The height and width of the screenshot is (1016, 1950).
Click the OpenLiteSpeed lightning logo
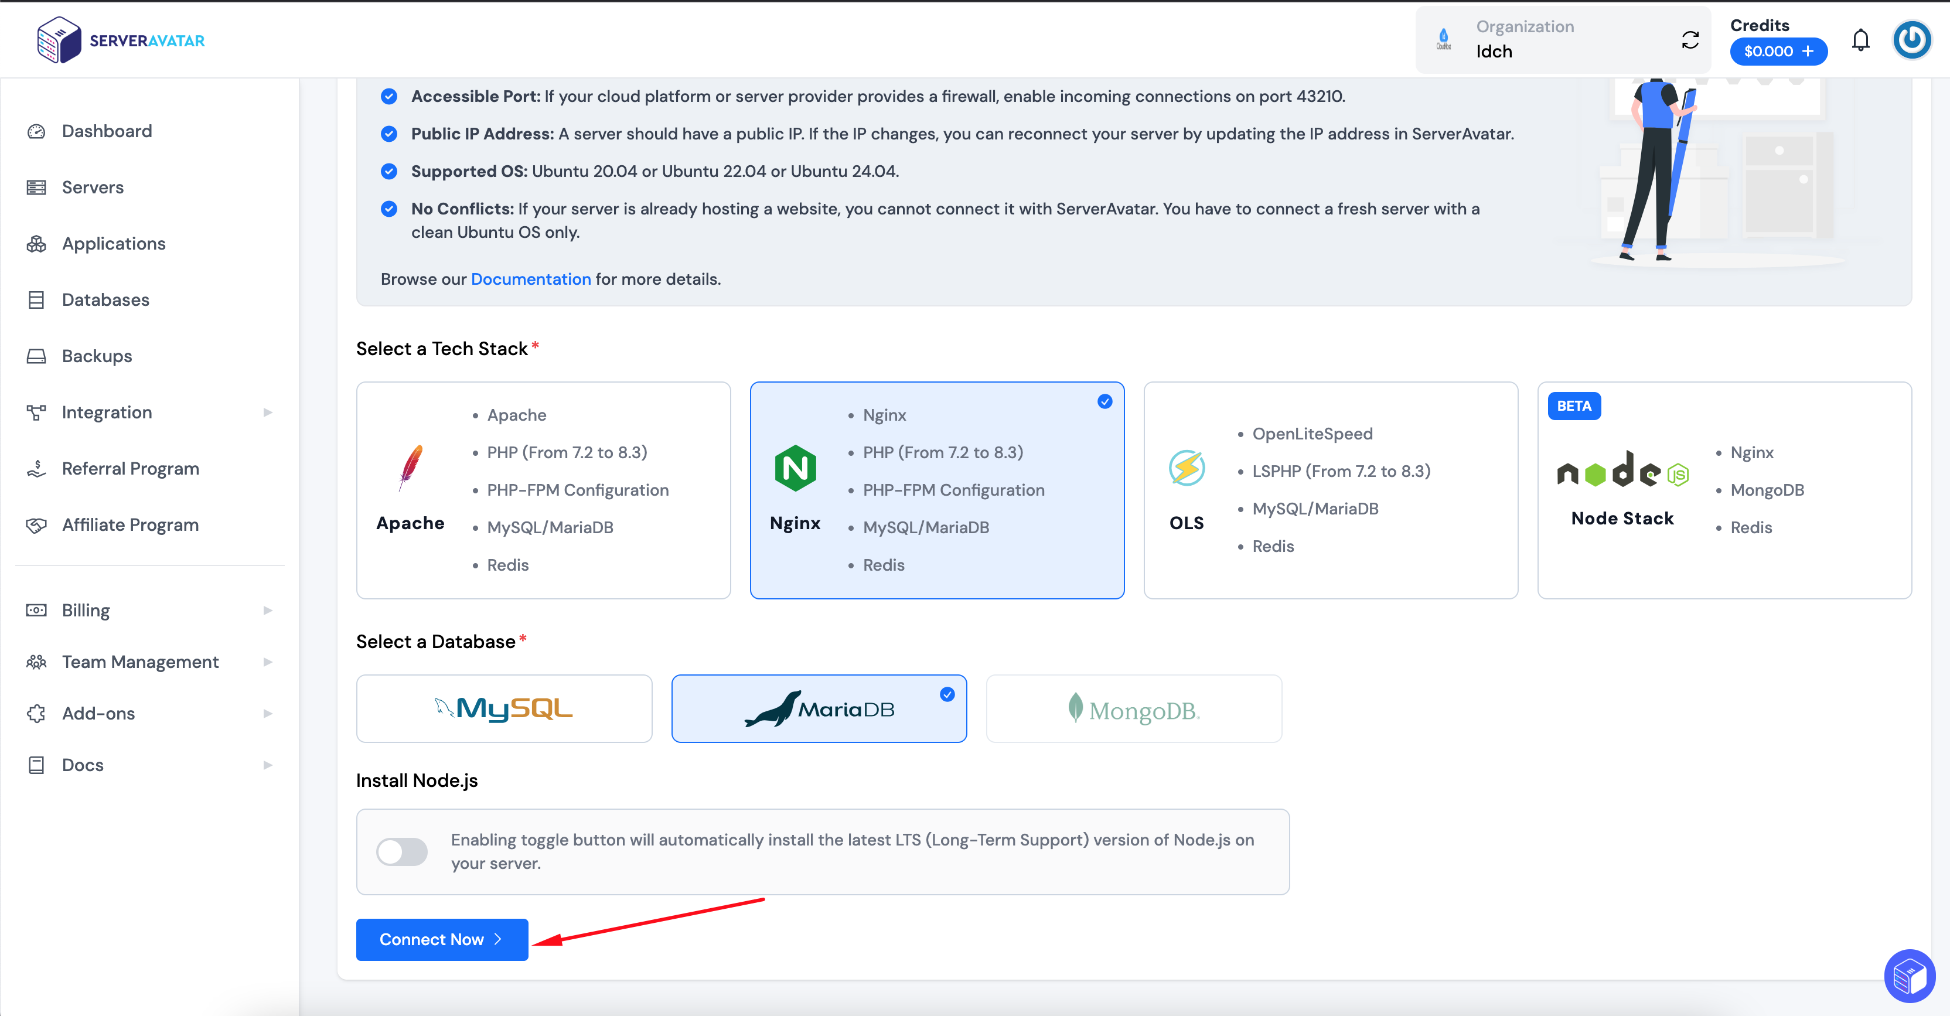1186,468
